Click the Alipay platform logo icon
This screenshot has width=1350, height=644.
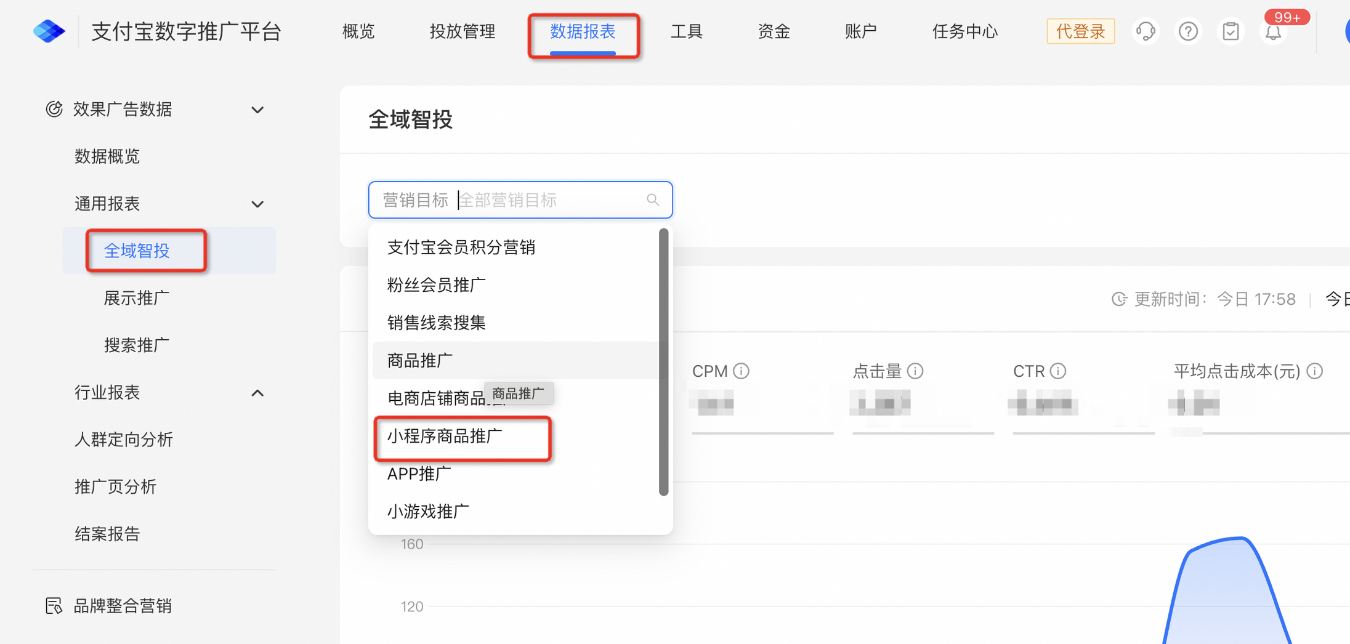pos(49,31)
